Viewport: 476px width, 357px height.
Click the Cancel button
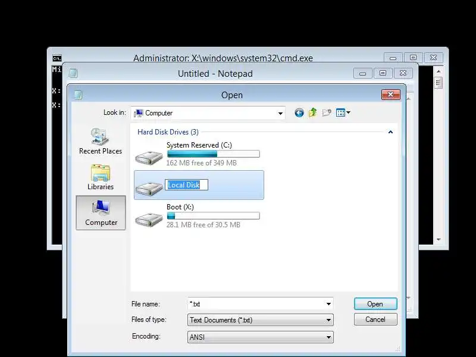375,320
